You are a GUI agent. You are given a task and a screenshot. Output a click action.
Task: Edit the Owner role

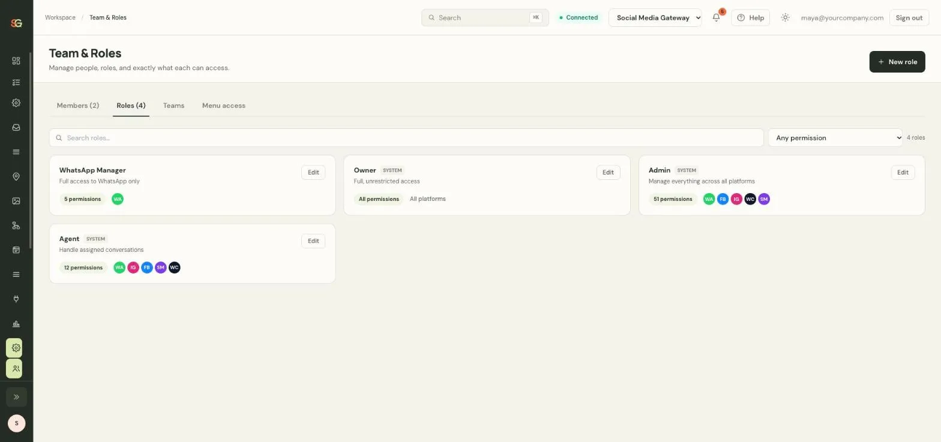[608, 173]
